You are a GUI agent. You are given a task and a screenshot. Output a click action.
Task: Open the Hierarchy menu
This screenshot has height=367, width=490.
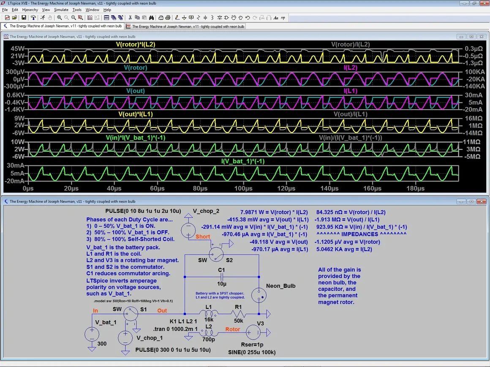pos(30,10)
